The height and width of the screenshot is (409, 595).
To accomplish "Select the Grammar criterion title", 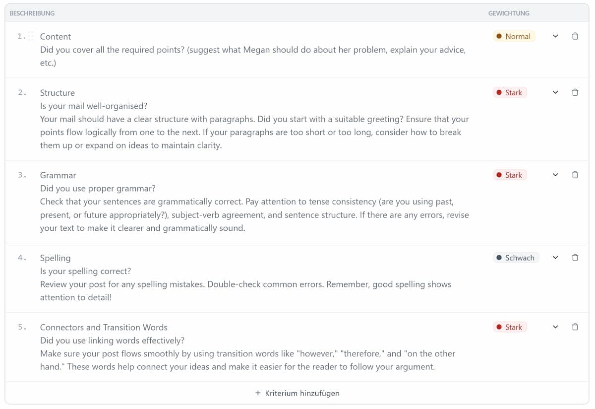I will pyautogui.click(x=58, y=175).
